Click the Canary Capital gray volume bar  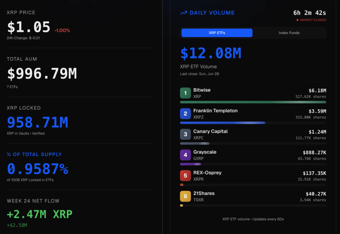[x=195, y=143]
